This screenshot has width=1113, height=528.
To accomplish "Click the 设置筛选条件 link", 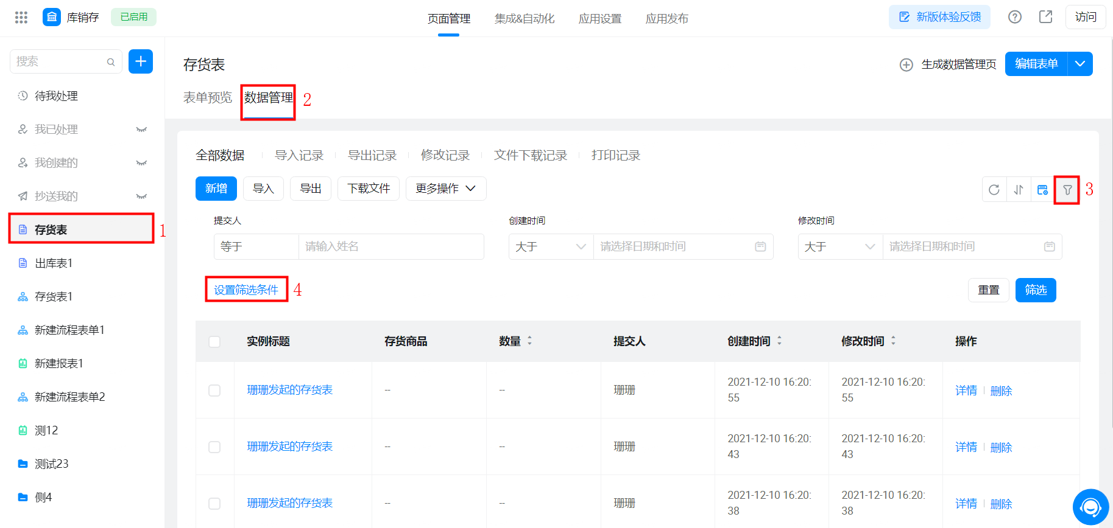I will click(246, 290).
